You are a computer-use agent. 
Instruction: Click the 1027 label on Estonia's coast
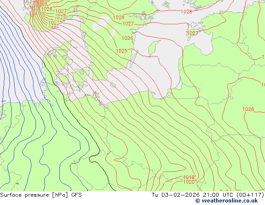coord(193,33)
